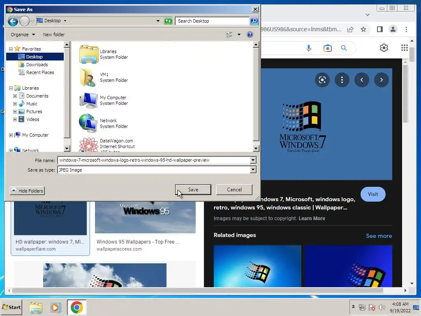421x316 pixels.
Task: Select DataWagon.com Internet Shortcut
Action: (x=107, y=144)
